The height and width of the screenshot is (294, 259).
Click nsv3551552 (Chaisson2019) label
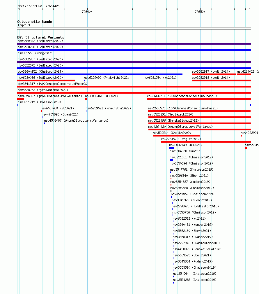(x=193, y=194)
